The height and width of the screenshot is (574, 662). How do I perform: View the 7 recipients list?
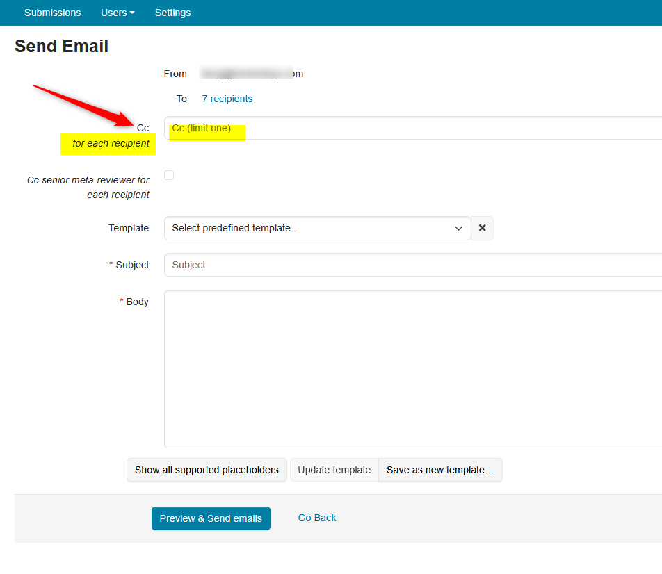click(x=227, y=99)
